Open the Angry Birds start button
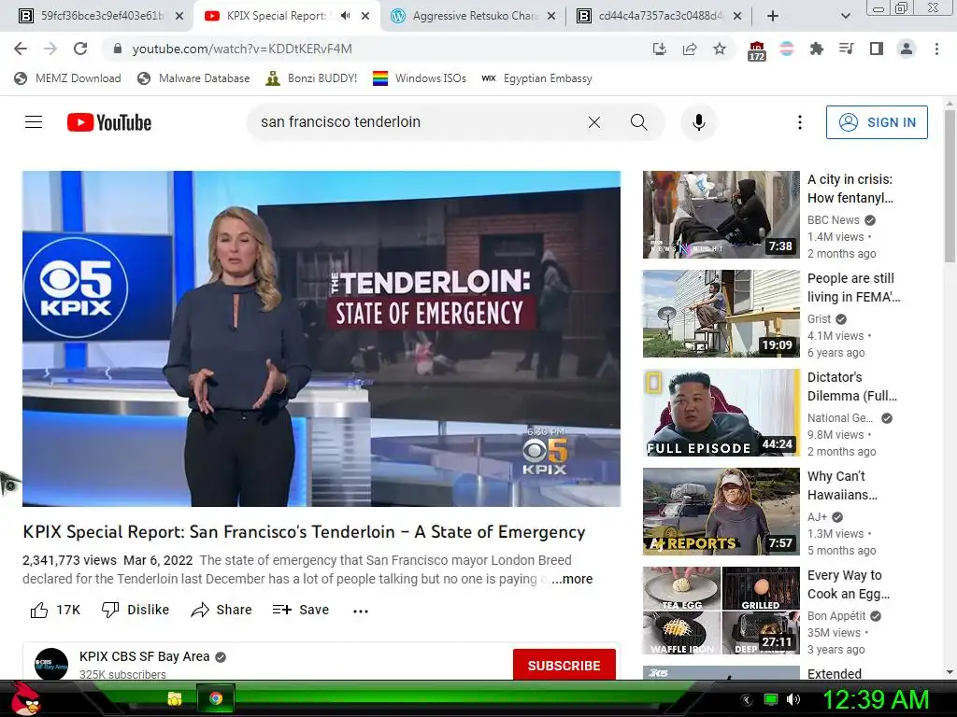 25,698
